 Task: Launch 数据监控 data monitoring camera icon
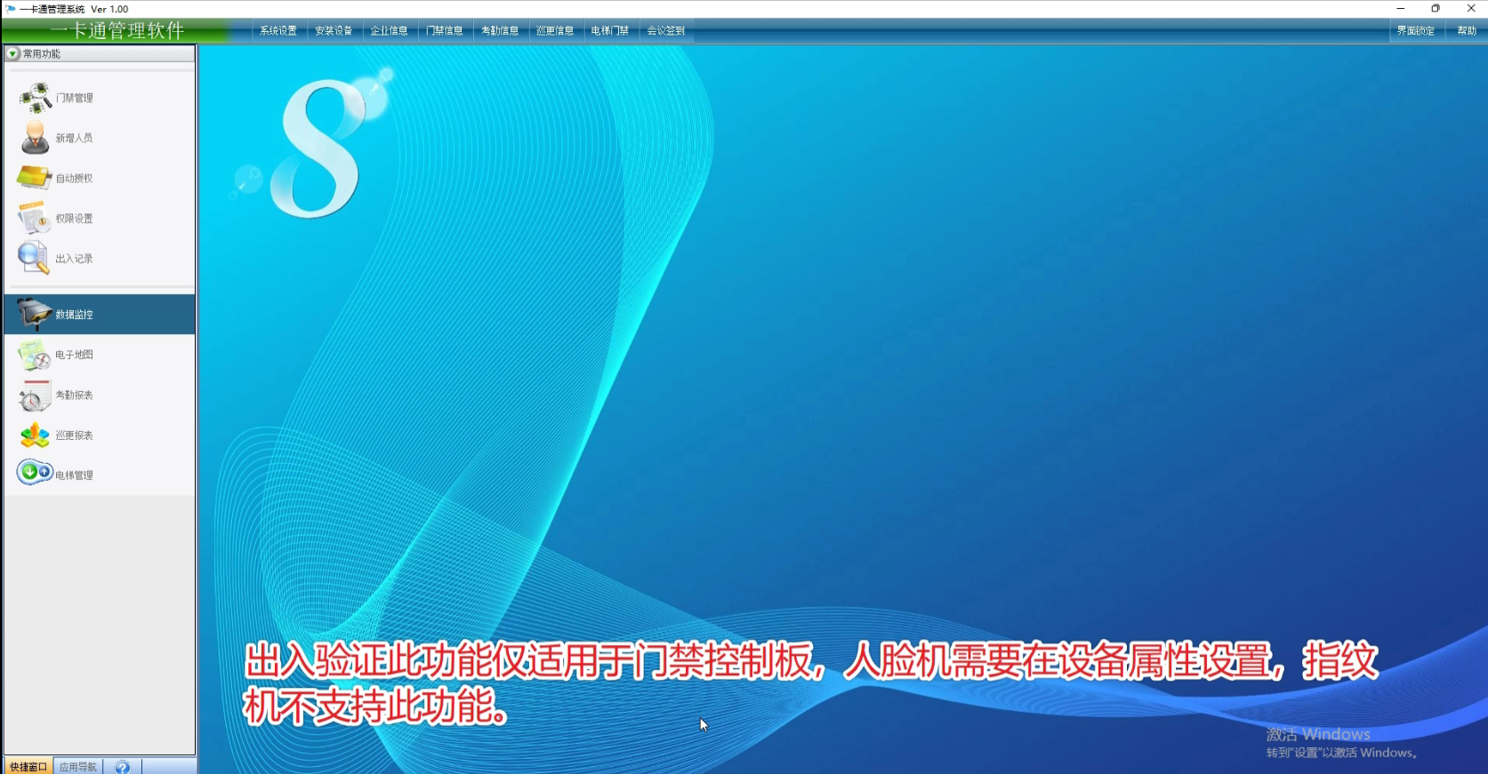point(35,315)
